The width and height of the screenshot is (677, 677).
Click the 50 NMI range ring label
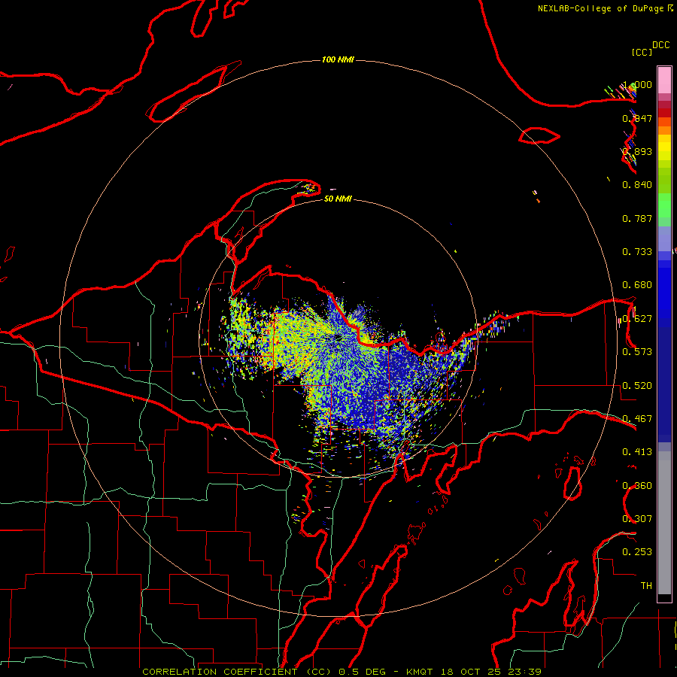(338, 199)
